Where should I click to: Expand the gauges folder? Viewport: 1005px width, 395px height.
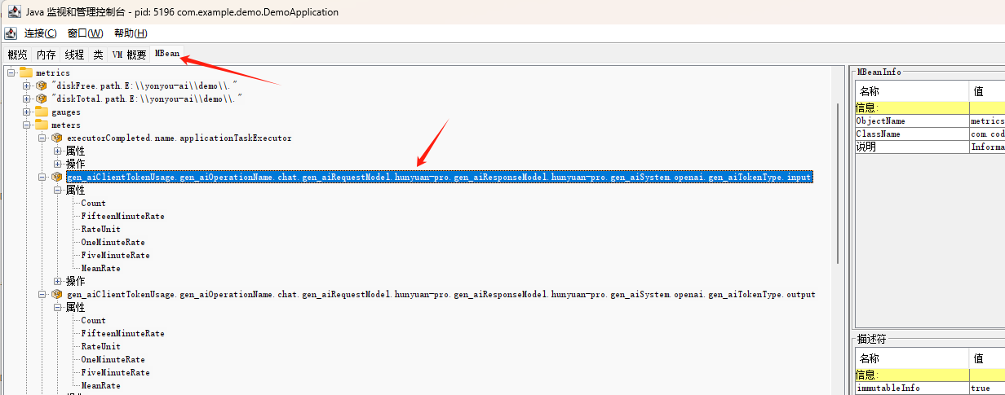coord(27,112)
